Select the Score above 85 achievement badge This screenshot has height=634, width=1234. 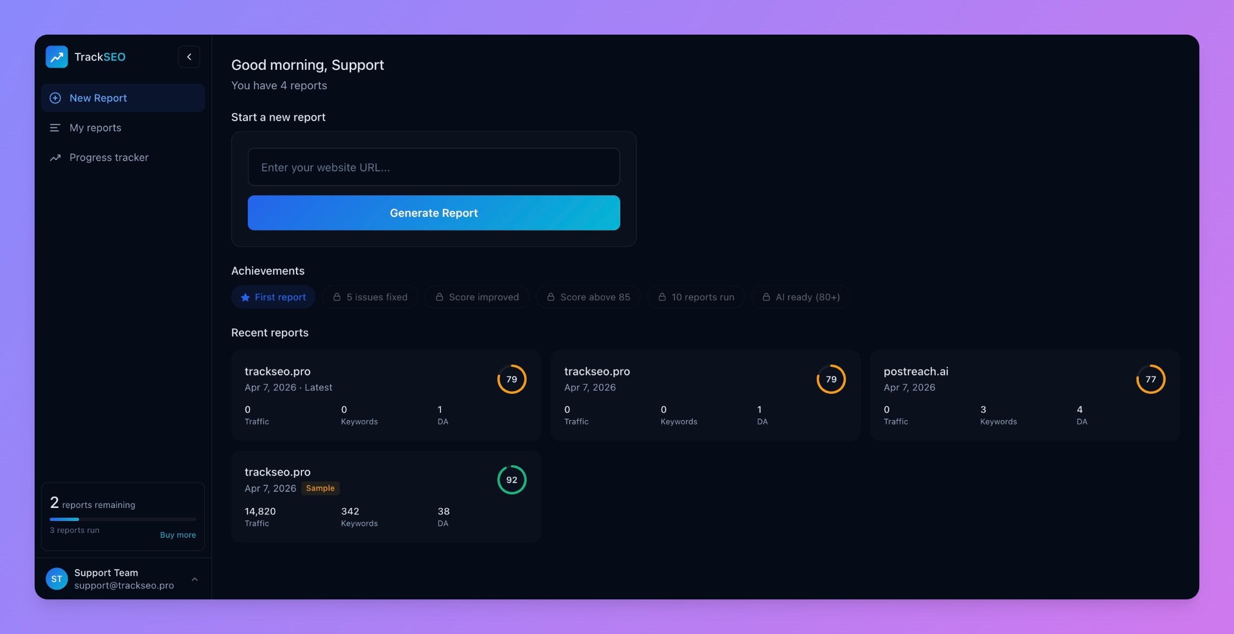[x=588, y=297]
